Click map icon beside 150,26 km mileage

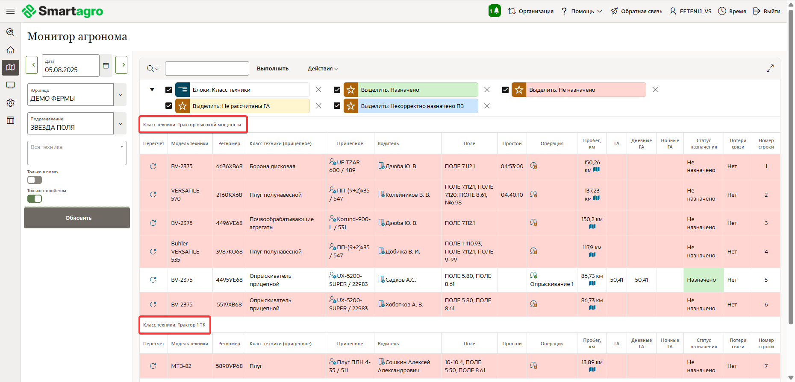596,170
